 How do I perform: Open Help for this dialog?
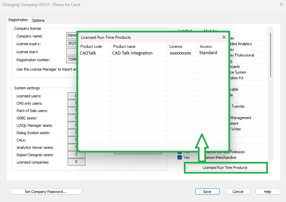pyautogui.click(x=267, y=192)
